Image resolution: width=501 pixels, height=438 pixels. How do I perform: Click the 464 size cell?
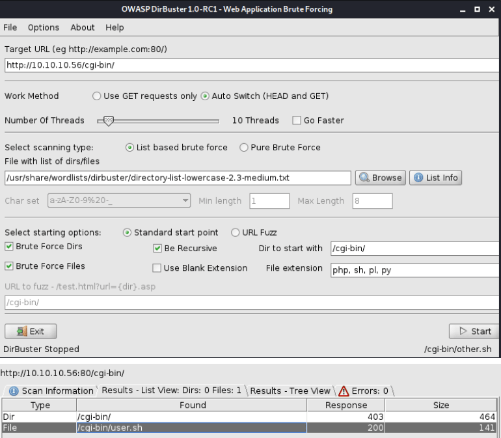(x=441, y=417)
